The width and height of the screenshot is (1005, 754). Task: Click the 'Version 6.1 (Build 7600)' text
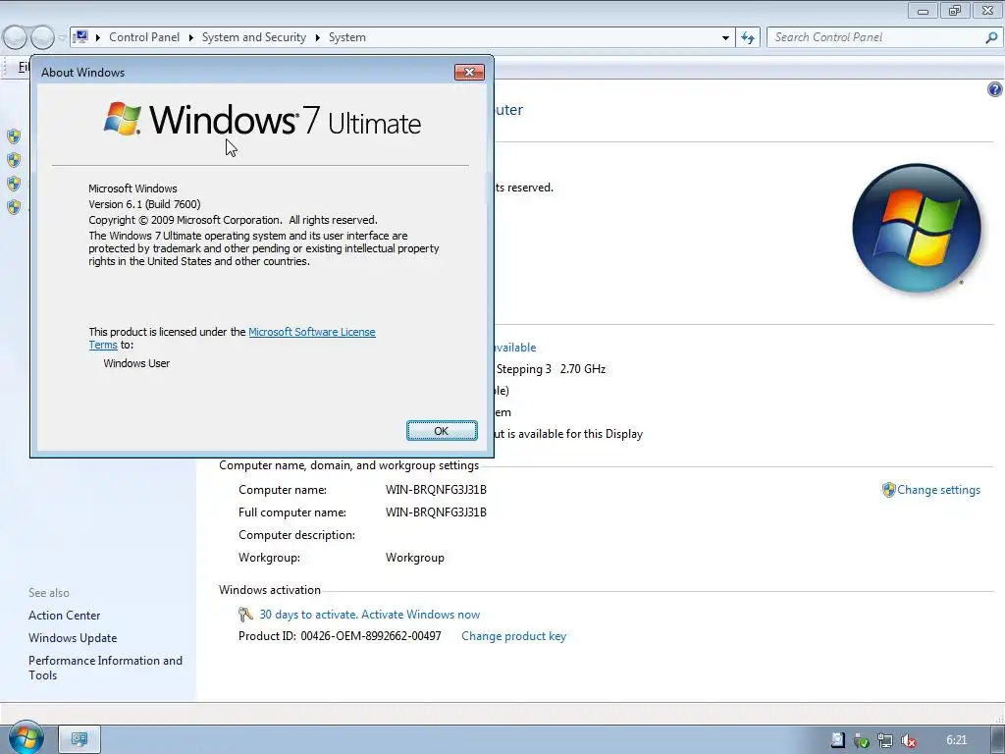[144, 204]
